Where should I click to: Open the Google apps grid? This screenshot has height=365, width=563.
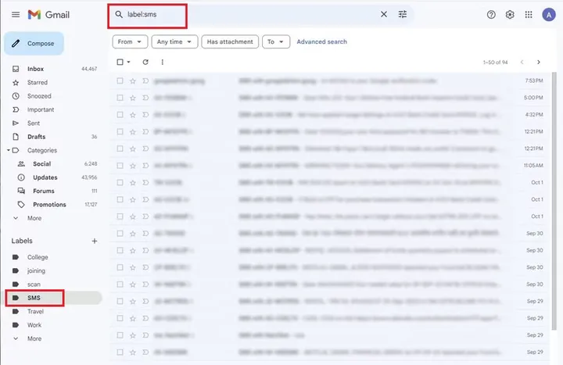pyautogui.click(x=529, y=15)
